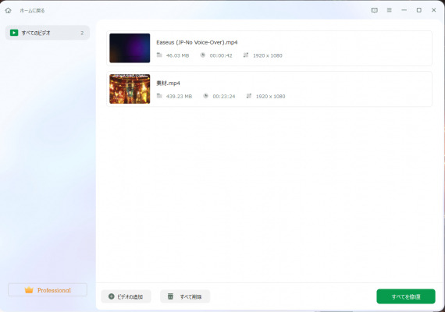This screenshot has width=445, height=312.
Task: Click file size icon next to 46.03 MB
Action: coord(159,55)
